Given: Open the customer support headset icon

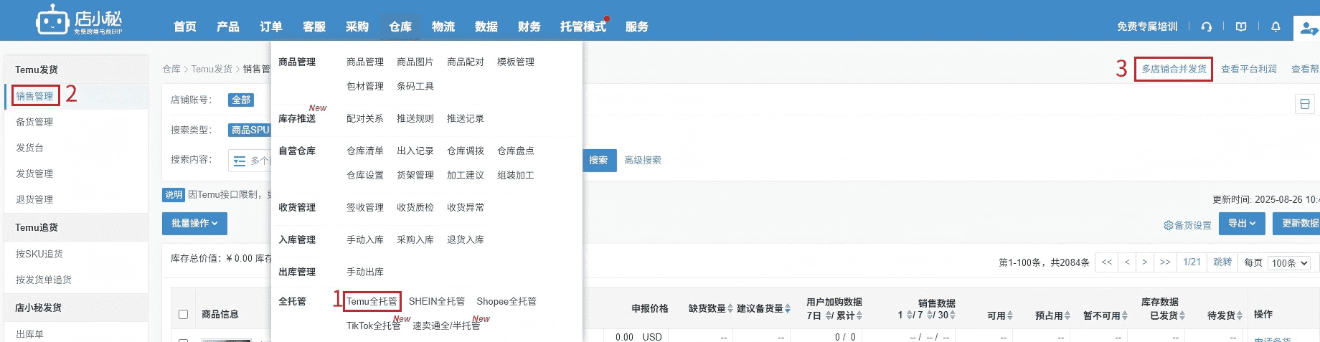Looking at the screenshot, I should point(1207,27).
